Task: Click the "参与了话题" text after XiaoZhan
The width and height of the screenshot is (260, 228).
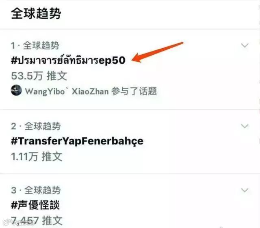Action: point(134,91)
